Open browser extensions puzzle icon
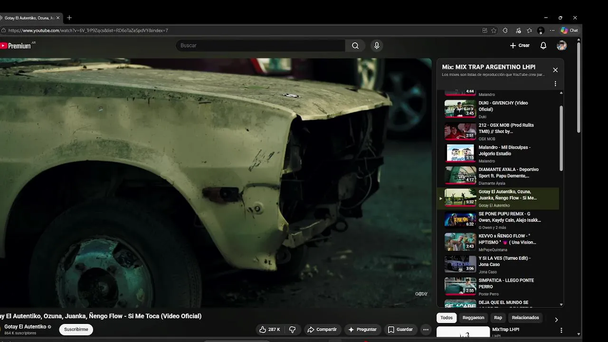The image size is (608, 342). pyautogui.click(x=505, y=30)
